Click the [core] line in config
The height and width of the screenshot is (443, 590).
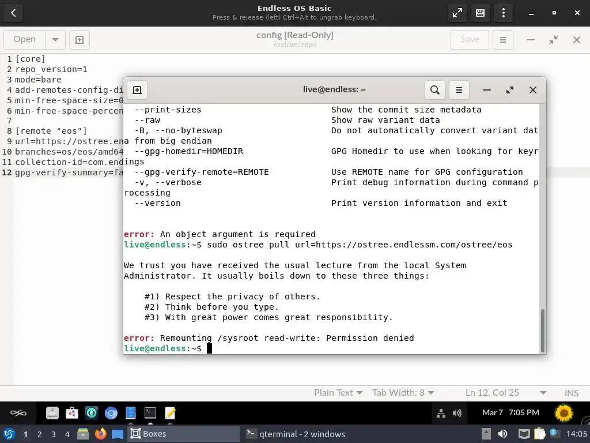coord(30,59)
